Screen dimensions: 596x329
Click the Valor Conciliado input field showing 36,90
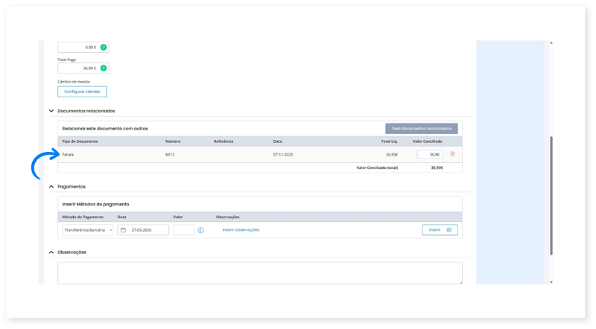coord(430,154)
